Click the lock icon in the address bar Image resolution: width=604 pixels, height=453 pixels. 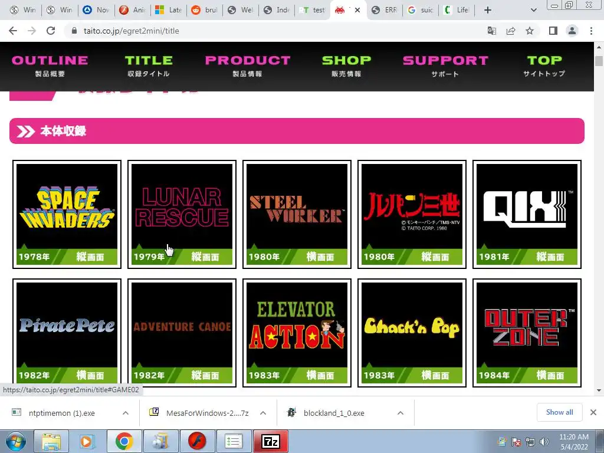tap(74, 31)
